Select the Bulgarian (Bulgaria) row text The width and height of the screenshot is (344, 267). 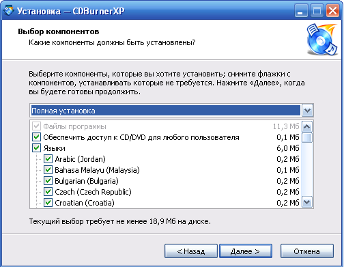click(87, 181)
